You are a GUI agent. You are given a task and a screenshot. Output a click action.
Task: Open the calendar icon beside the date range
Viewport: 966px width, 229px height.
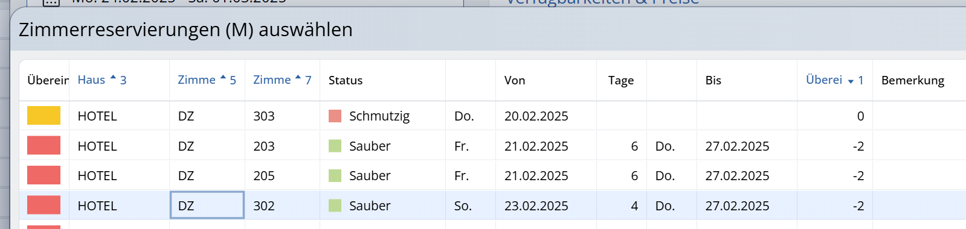pos(51,2)
